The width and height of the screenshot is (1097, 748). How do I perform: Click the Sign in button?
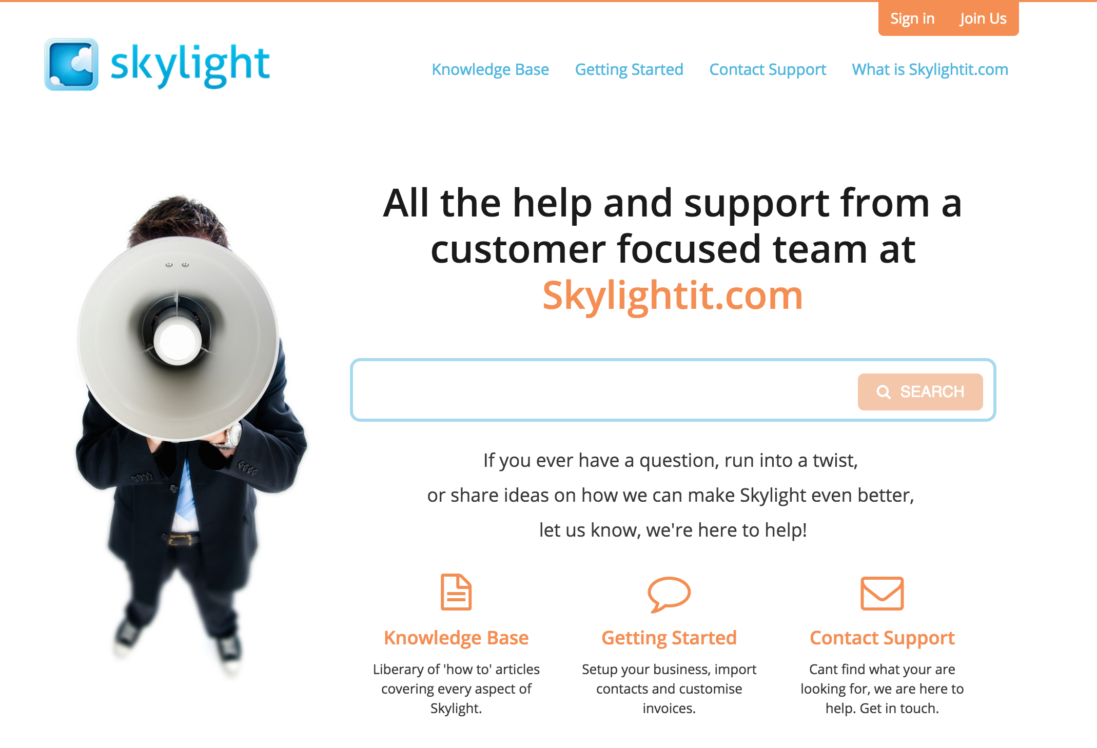tap(912, 18)
